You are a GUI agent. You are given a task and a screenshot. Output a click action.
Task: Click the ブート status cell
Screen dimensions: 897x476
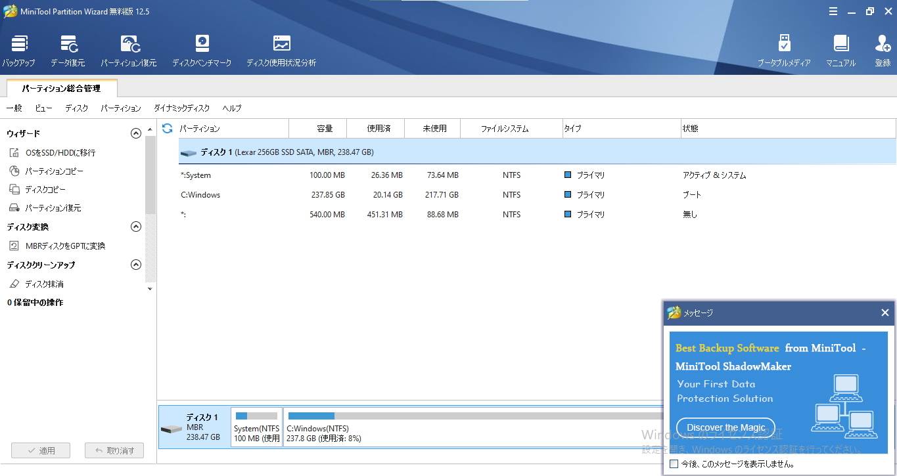coord(692,195)
